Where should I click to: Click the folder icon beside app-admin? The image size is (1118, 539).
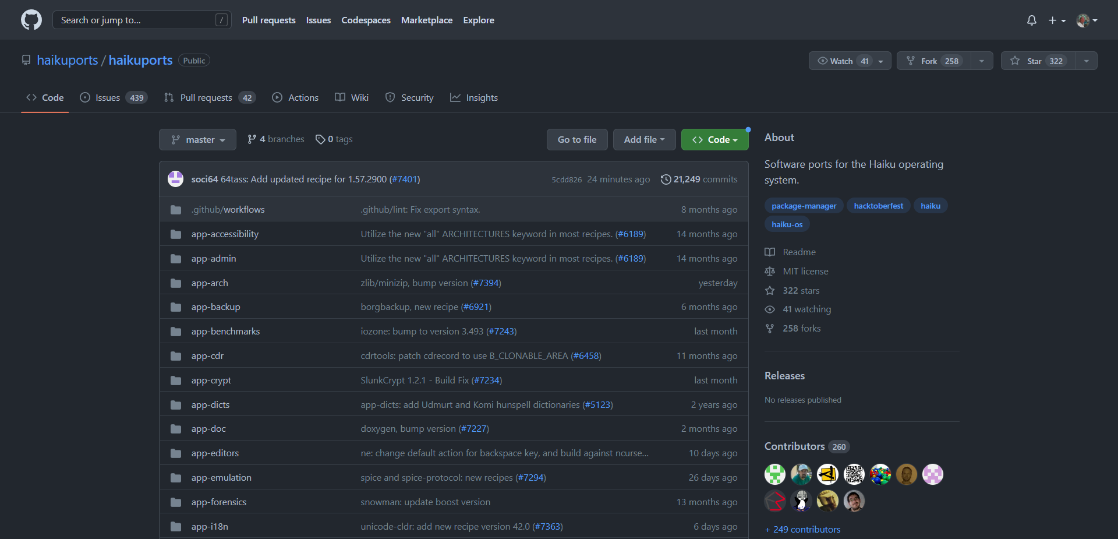coord(176,259)
